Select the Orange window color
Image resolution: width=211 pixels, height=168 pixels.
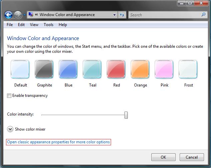tap(140, 69)
